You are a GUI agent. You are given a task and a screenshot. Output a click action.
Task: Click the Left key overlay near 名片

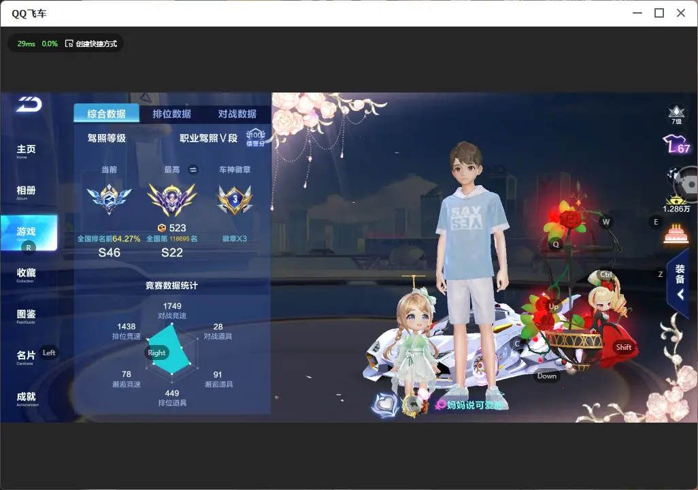(x=49, y=353)
